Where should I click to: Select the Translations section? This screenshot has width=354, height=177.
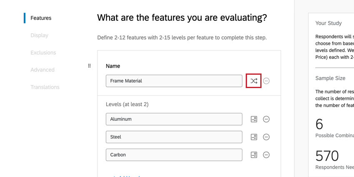pos(45,87)
